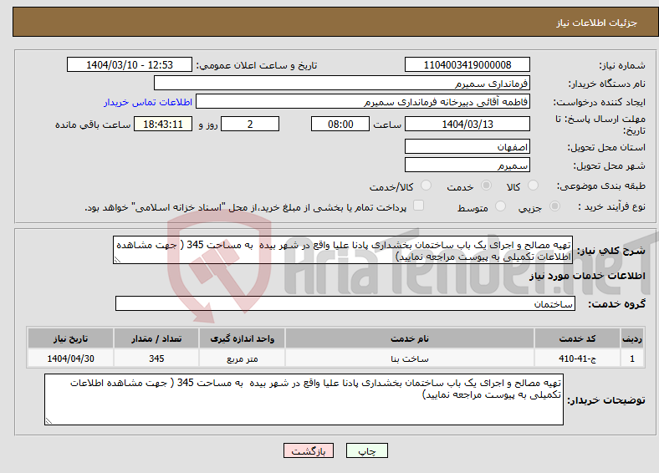659x473 pixels.
Task: Click the کد خدمت column header
Action: tap(577, 338)
